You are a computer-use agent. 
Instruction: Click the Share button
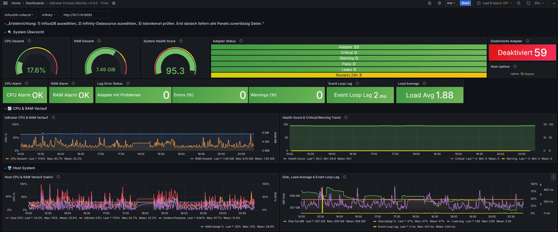(465, 3)
